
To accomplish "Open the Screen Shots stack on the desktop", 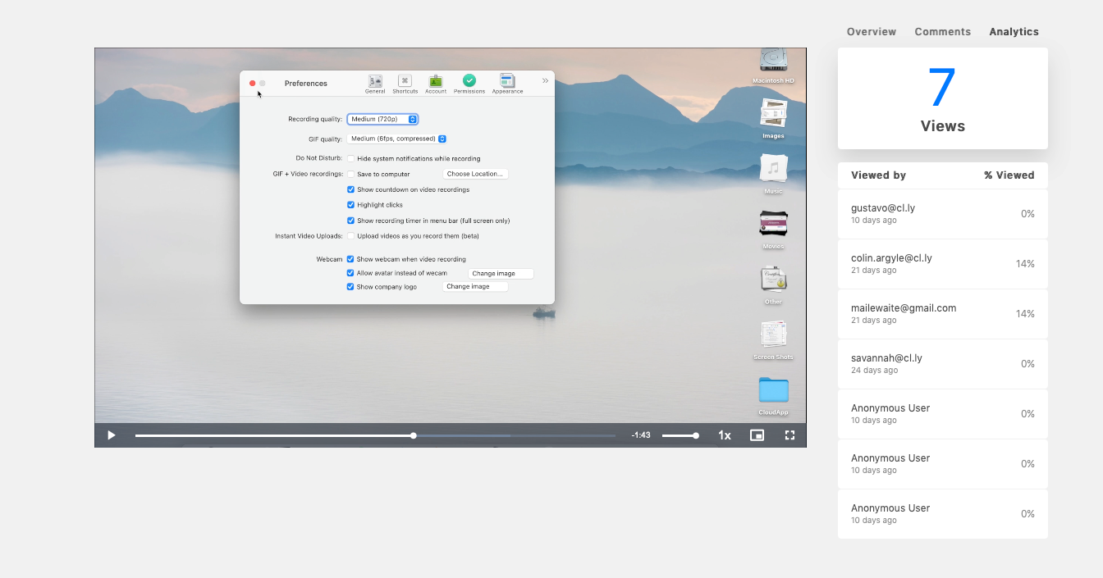I will pyautogui.click(x=773, y=340).
